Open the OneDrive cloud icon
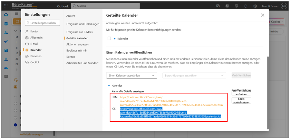 click(6, 68)
